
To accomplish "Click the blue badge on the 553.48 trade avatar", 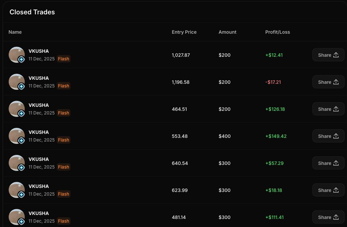I will click(x=21, y=141).
